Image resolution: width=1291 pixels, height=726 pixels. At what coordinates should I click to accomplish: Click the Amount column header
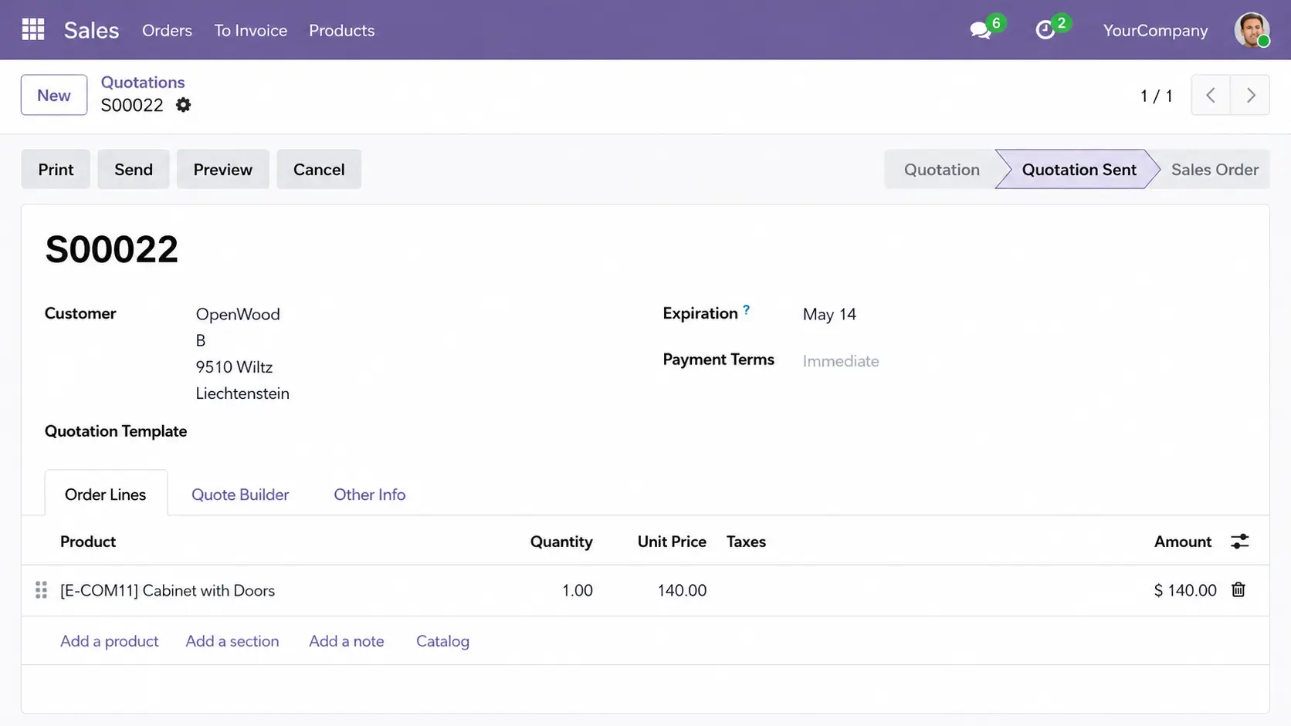tap(1182, 542)
